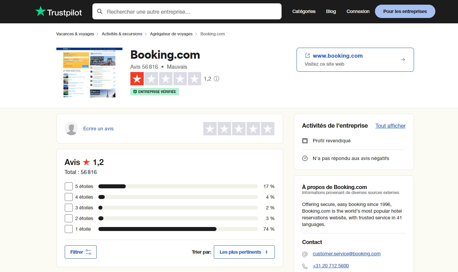Click the Filtrer button
Viewport: 458px width, 272px height.
pos(81,252)
